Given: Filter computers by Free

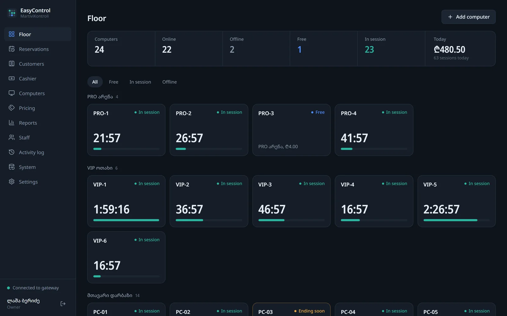Looking at the screenshot, I should (x=113, y=82).
